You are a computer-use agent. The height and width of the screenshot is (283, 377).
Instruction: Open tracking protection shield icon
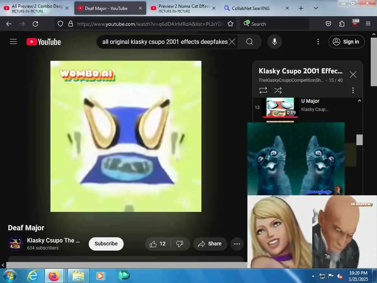click(x=60, y=24)
